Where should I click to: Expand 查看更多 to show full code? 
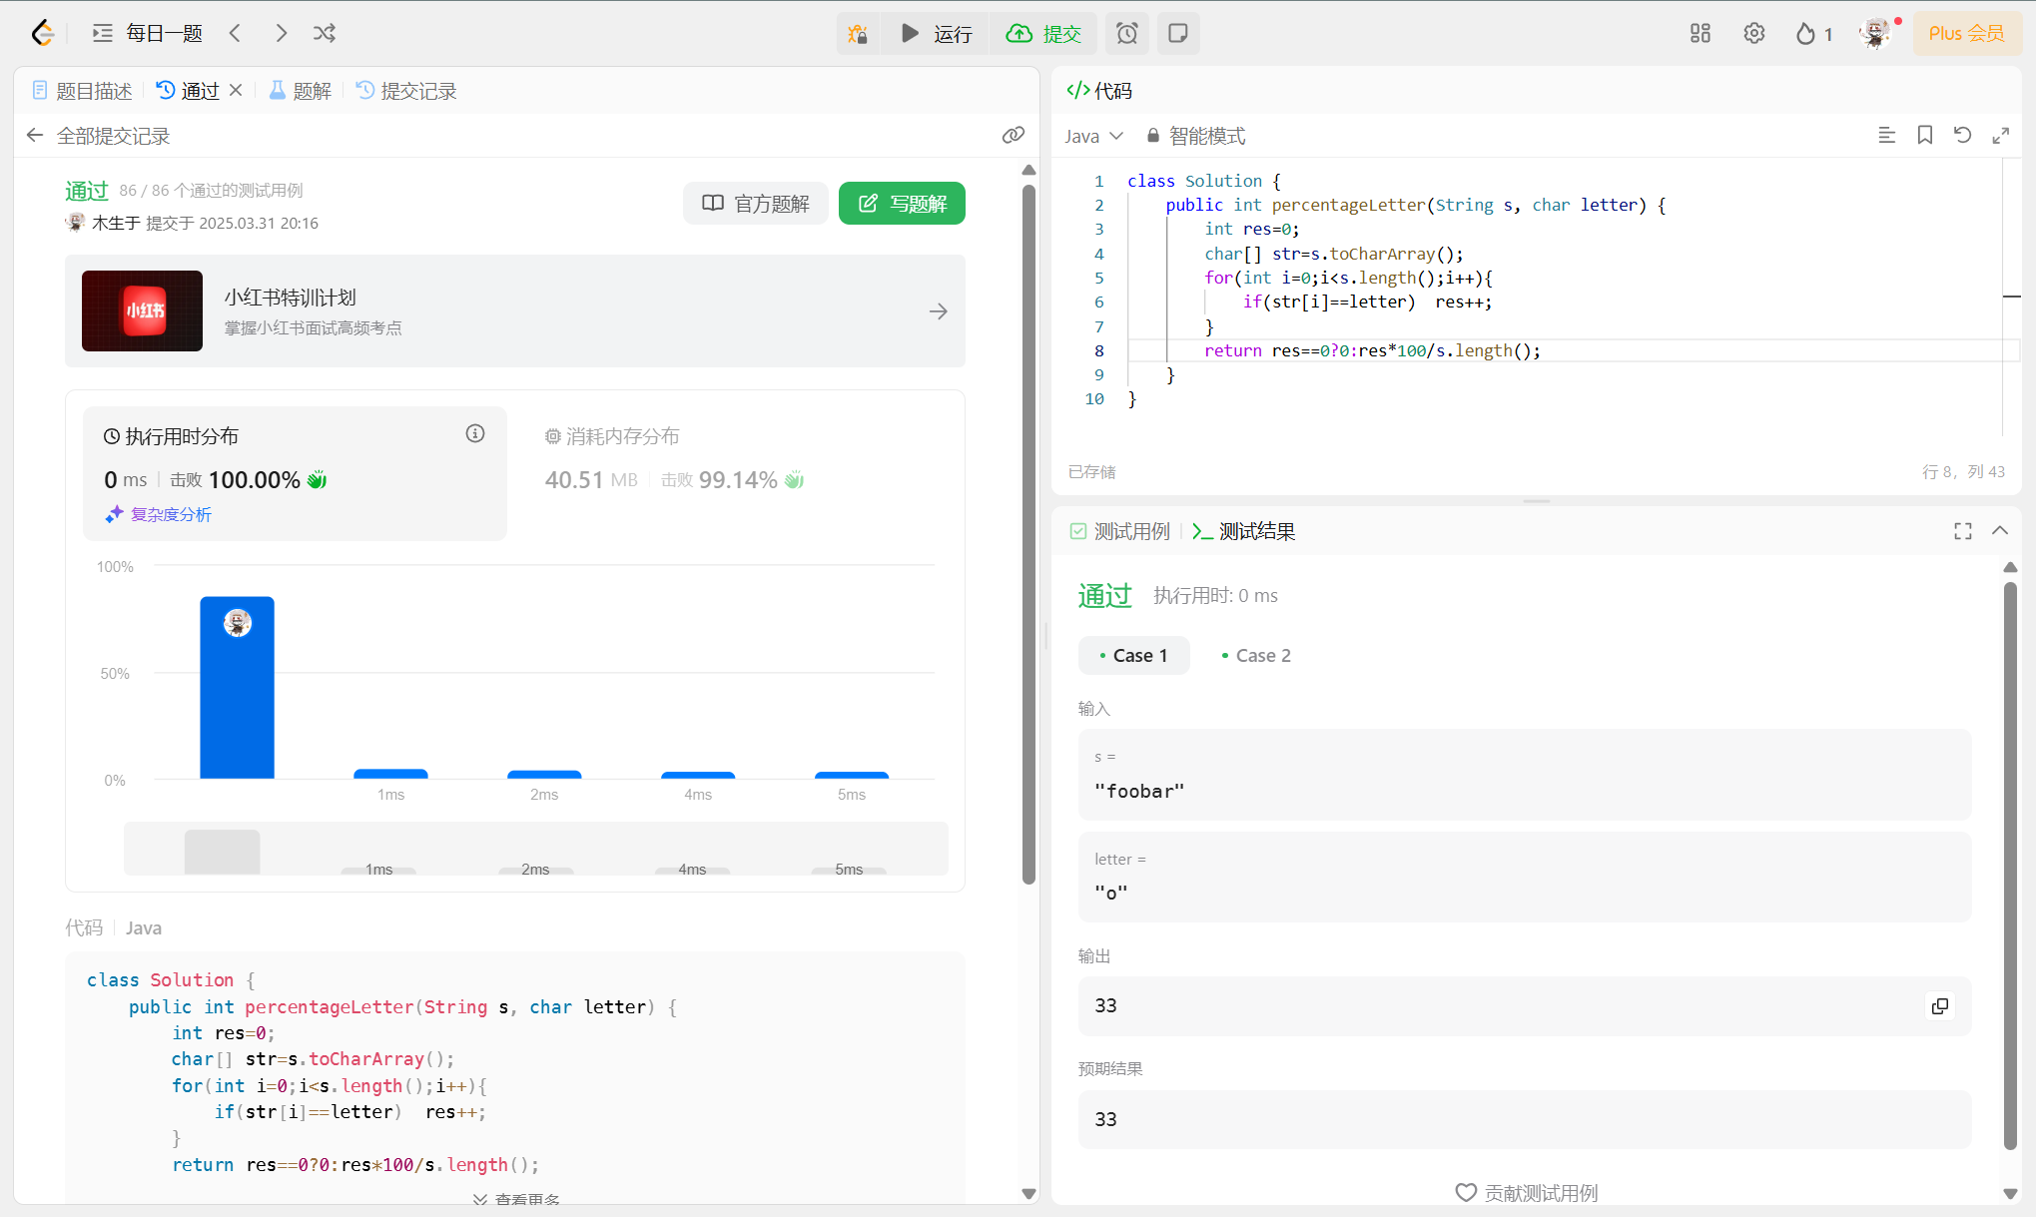click(x=516, y=1199)
